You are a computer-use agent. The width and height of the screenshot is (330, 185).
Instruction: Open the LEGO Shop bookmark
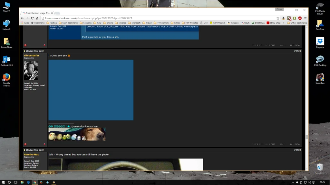click(273, 23)
